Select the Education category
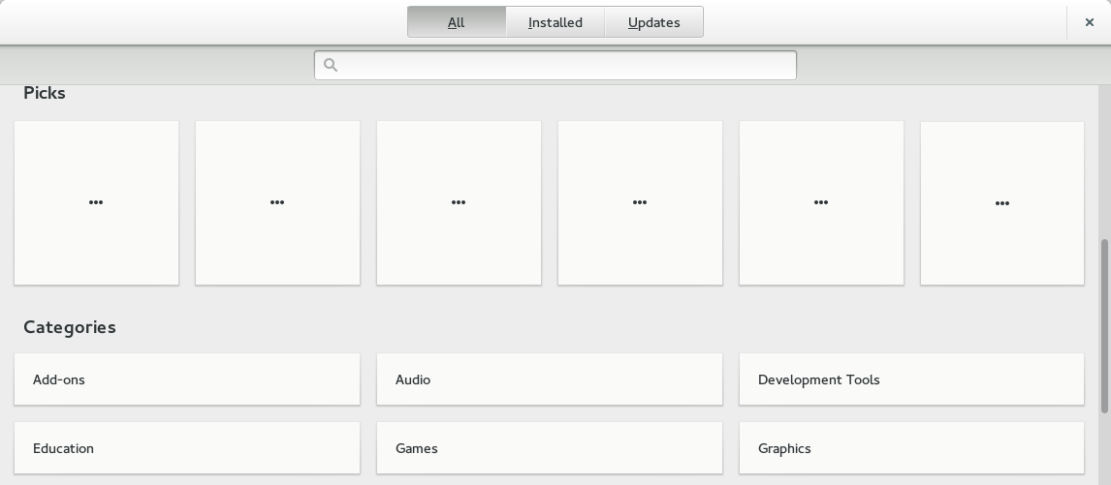 pyautogui.click(x=186, y=448)
